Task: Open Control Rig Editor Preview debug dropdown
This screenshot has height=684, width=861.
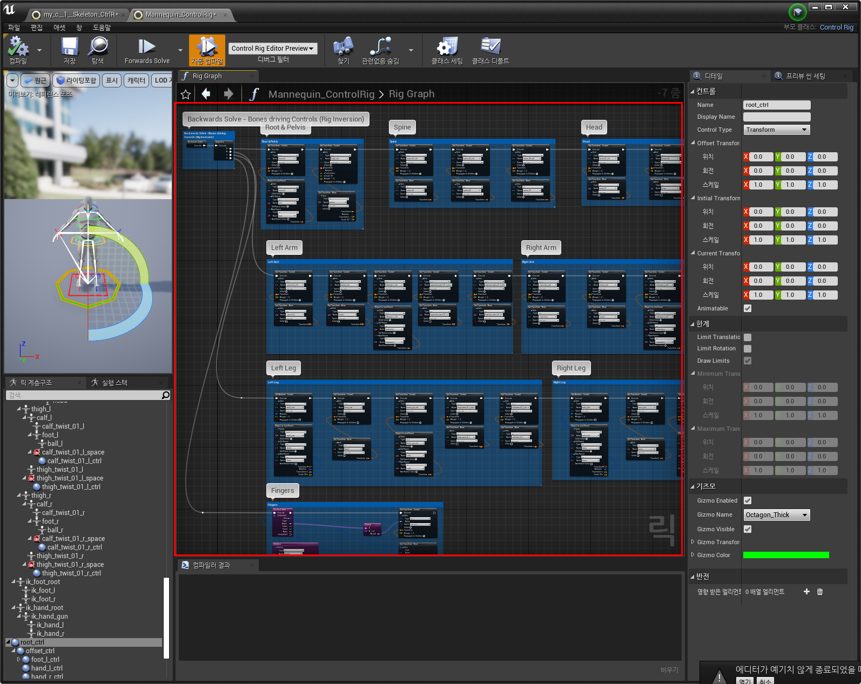Action: point(273,49)
